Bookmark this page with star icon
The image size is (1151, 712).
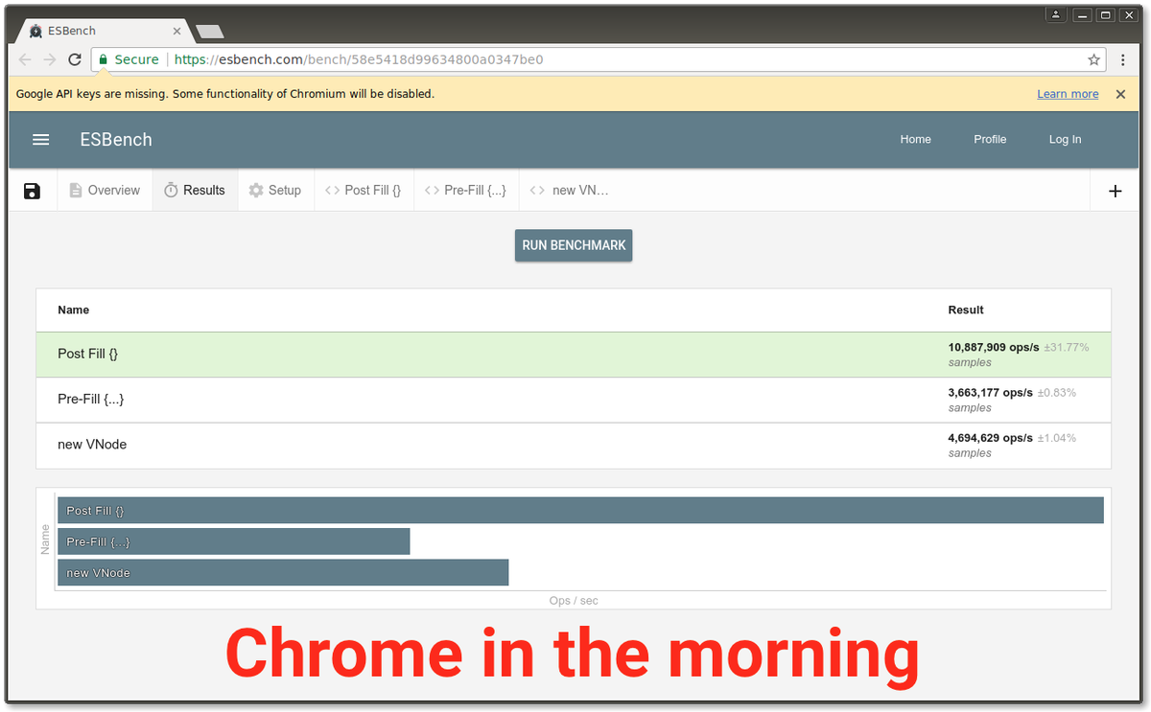(x=1093, y=59)
